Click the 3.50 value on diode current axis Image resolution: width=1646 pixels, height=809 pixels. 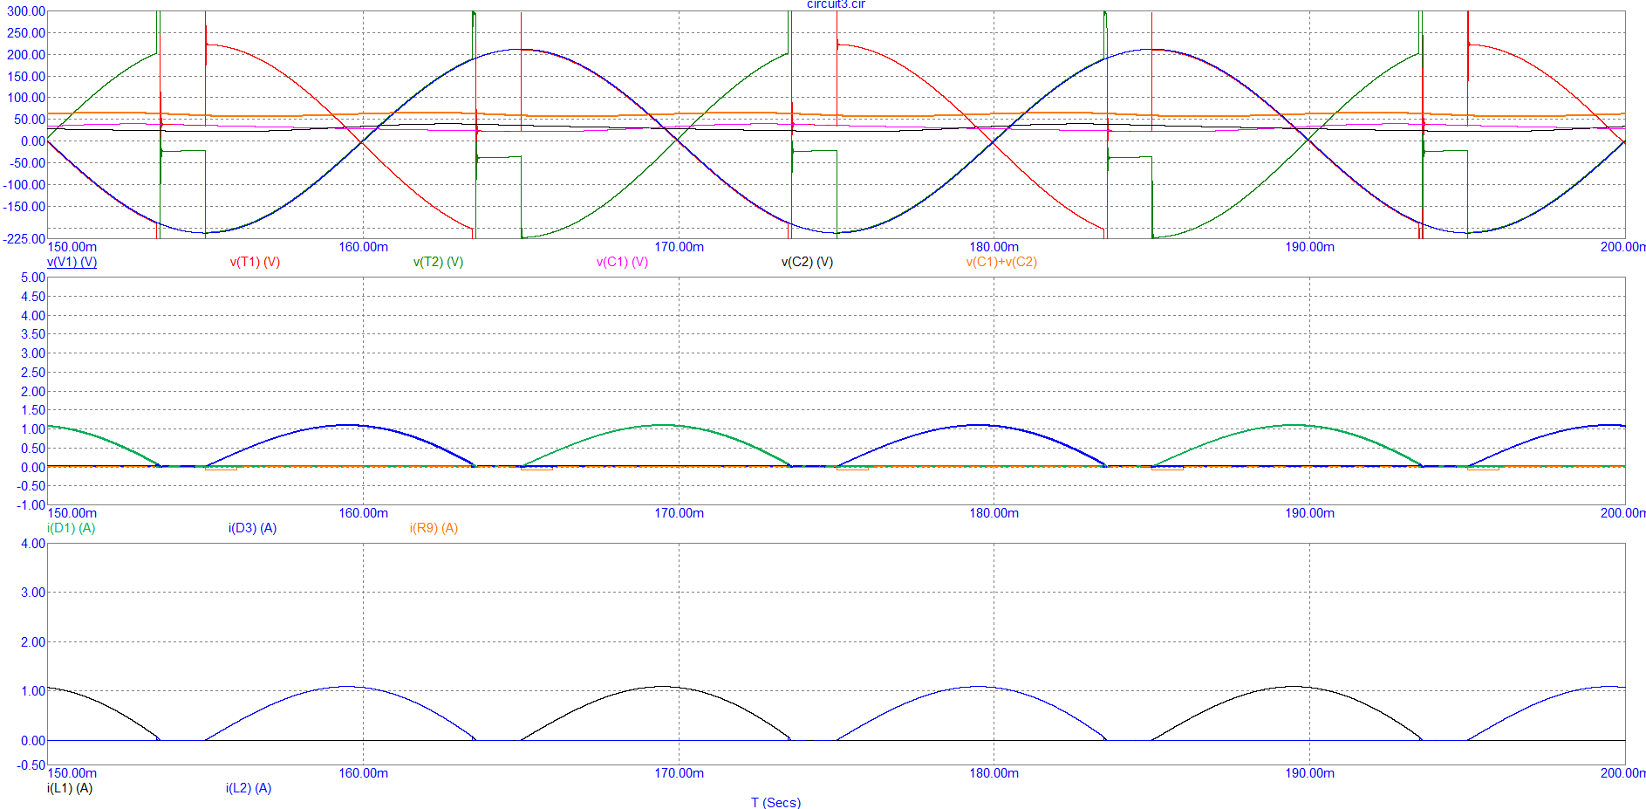33,334
